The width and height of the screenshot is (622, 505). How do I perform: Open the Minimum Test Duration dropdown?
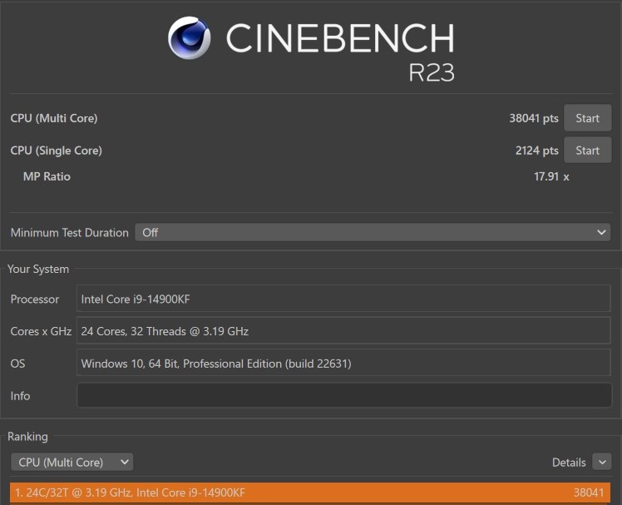coord(373,232)
